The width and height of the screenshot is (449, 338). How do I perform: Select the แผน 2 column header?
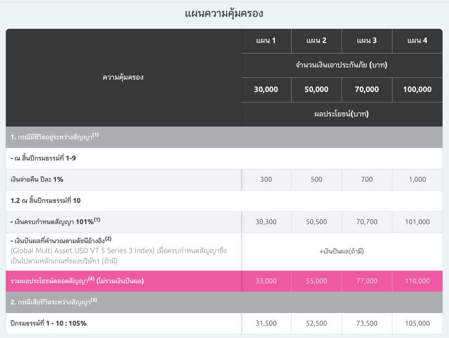point(316,41)
